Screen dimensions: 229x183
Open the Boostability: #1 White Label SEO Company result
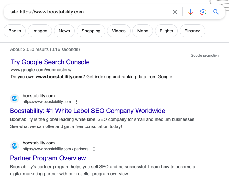click(88, 111)
